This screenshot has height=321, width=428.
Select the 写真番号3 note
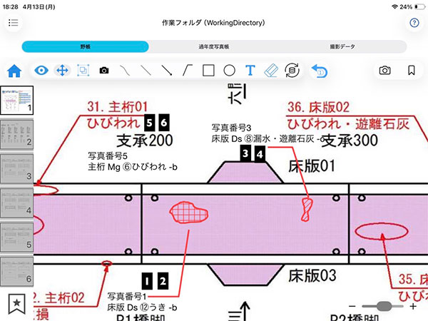267,133
